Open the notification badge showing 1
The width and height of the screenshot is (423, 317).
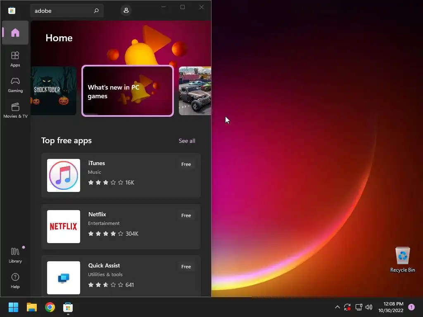pyautogui.click(x=411, y=307)
